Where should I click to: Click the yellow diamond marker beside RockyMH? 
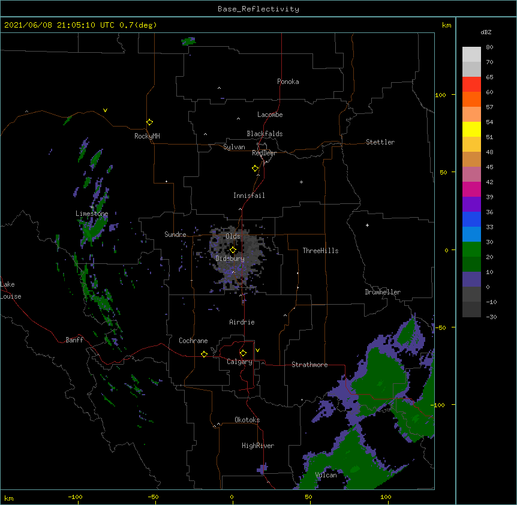[x=150, y=122]
